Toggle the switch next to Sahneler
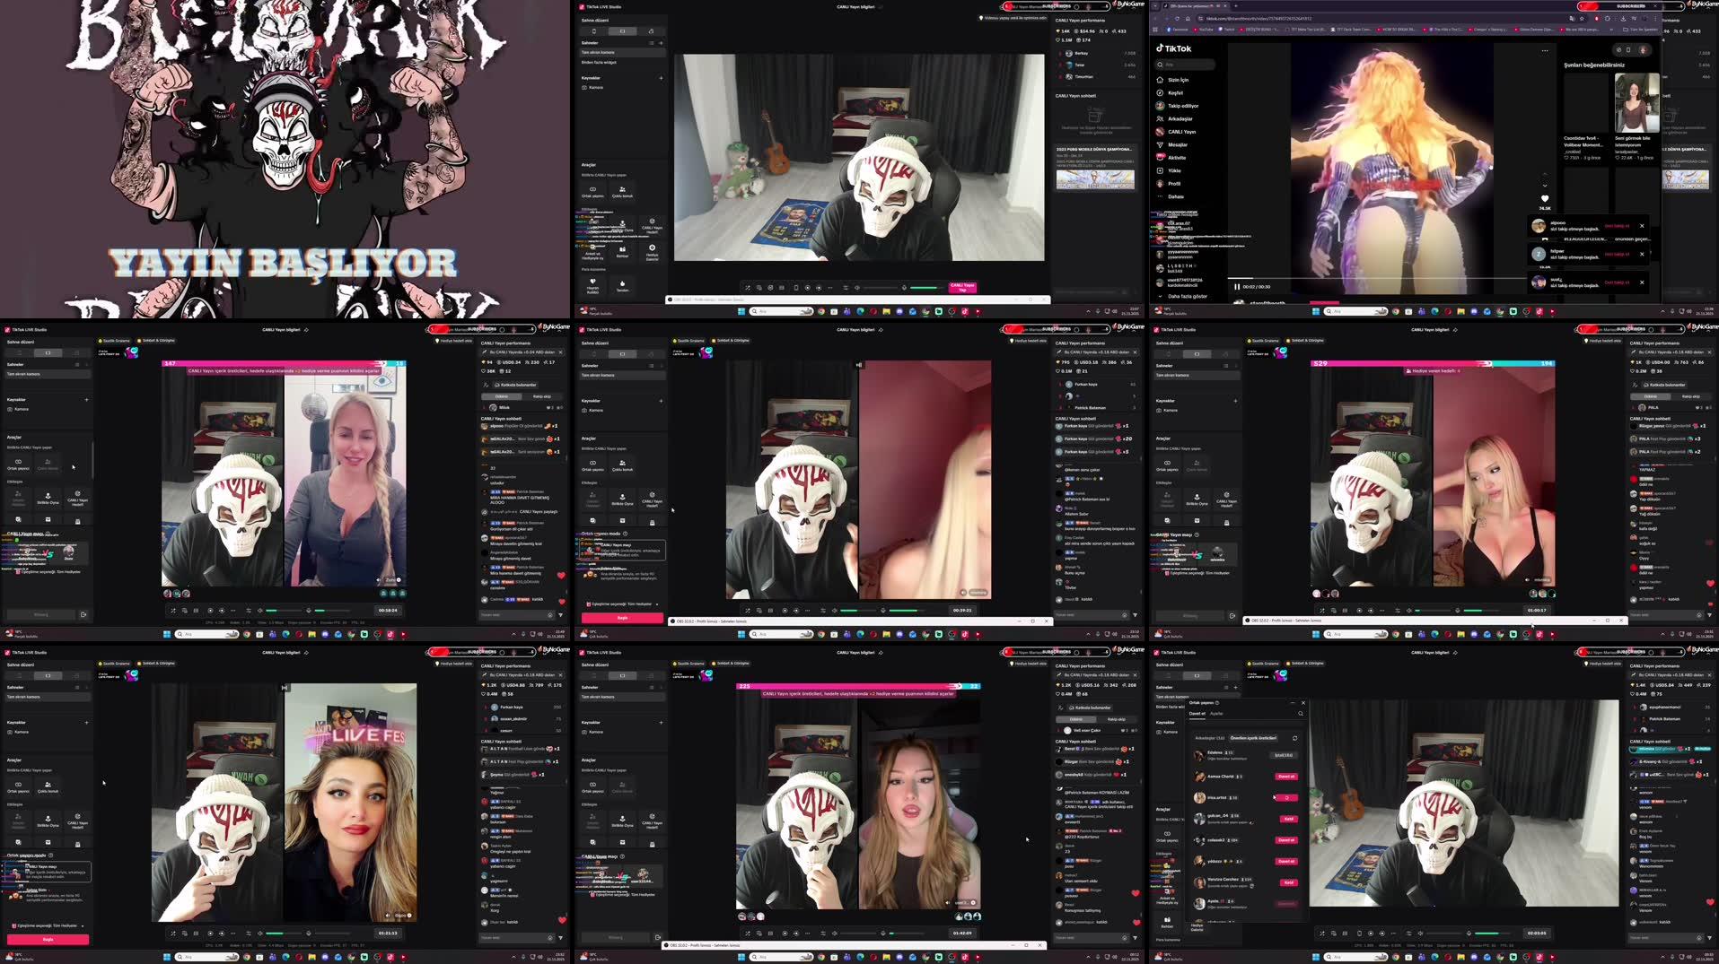1719x964 pixels. (x=650, y=43)
